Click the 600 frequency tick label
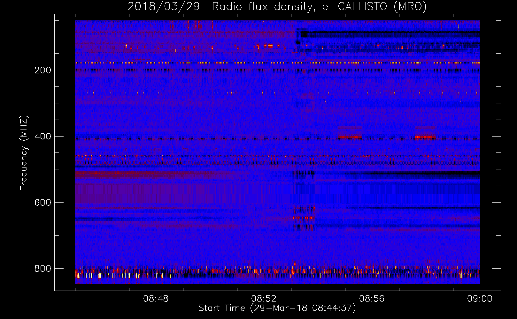Screen dimensions: 517x319 pos(43,203)
